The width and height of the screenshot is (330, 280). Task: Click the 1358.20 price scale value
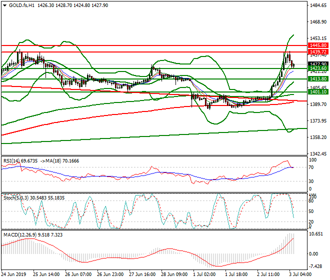coord(318,137)
